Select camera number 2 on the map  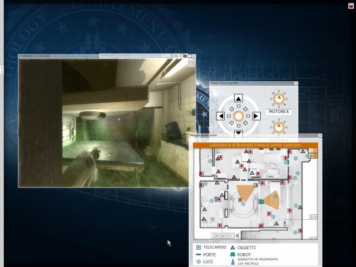256,185
